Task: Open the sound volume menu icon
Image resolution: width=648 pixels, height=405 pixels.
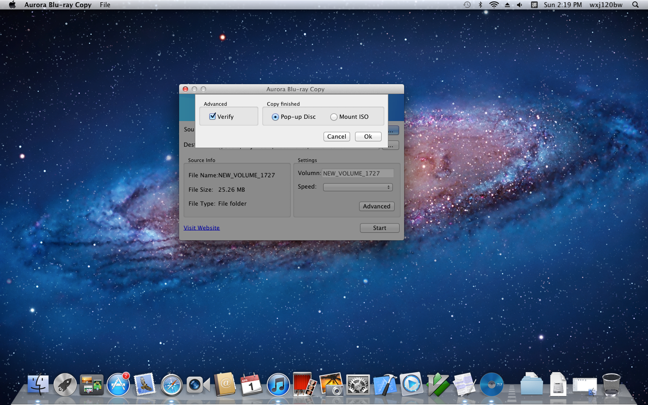Action: [520, 5]
